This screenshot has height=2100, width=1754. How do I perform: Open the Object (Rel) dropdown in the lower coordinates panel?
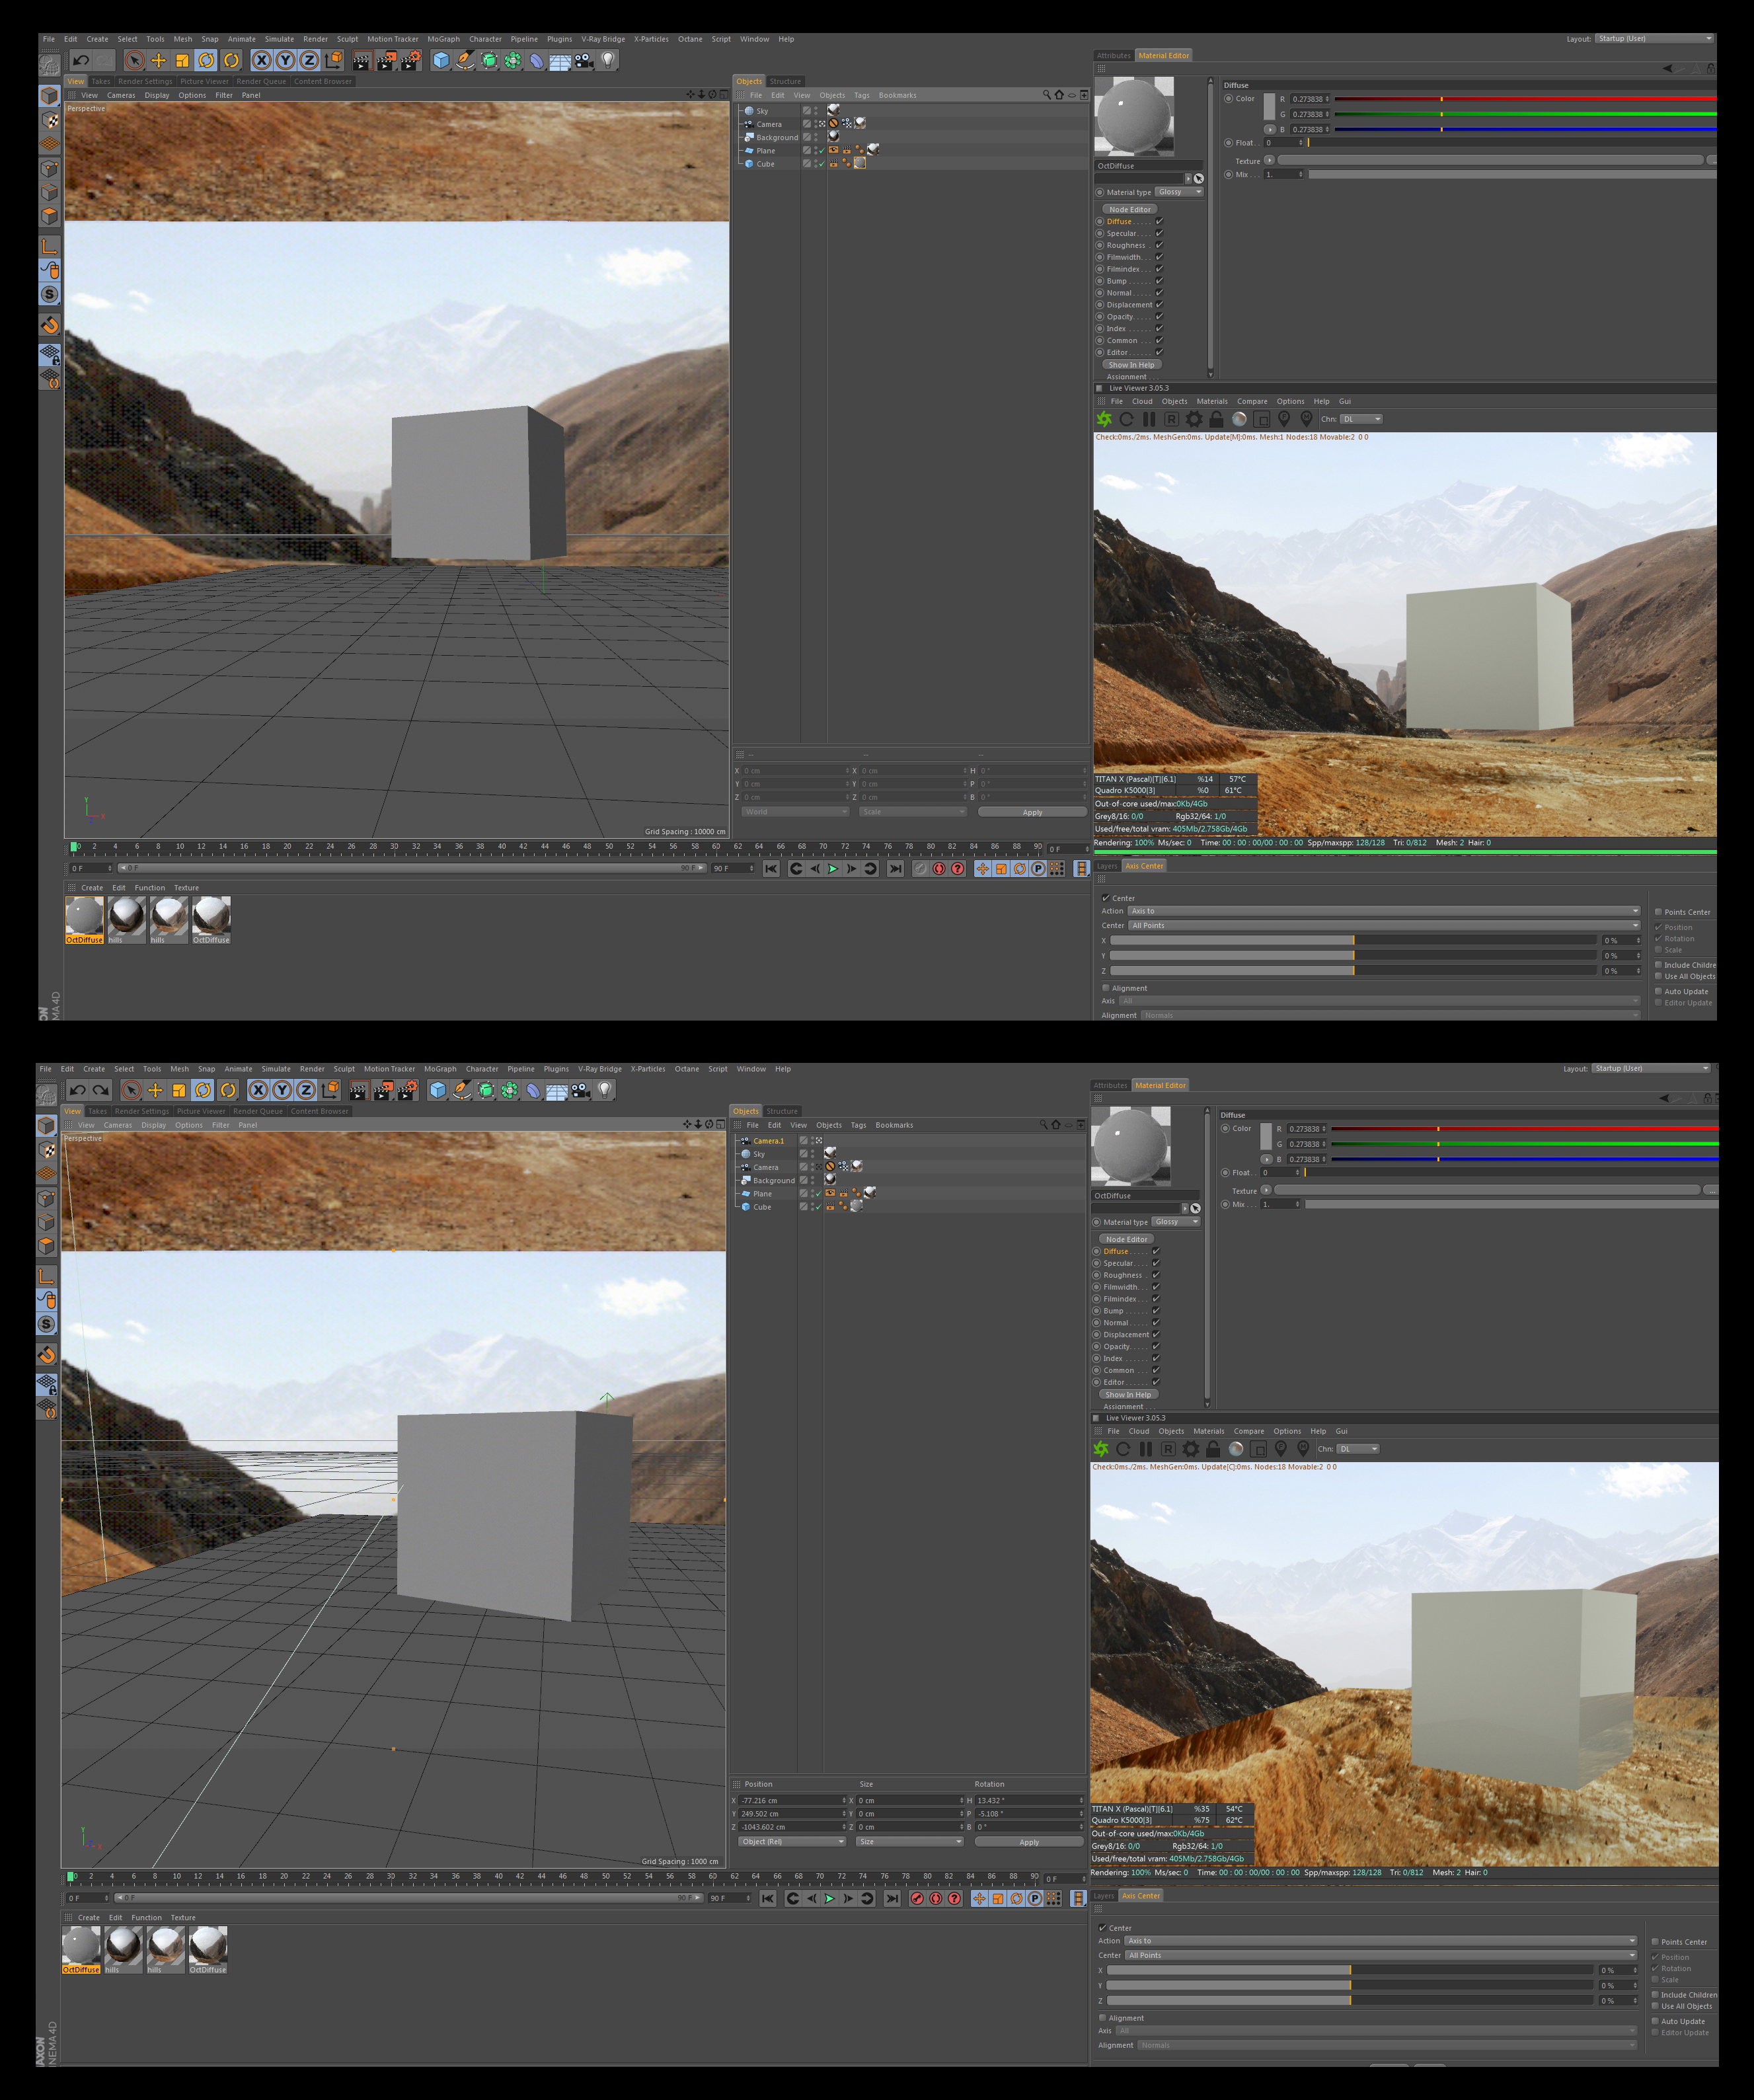point(792,1841)
